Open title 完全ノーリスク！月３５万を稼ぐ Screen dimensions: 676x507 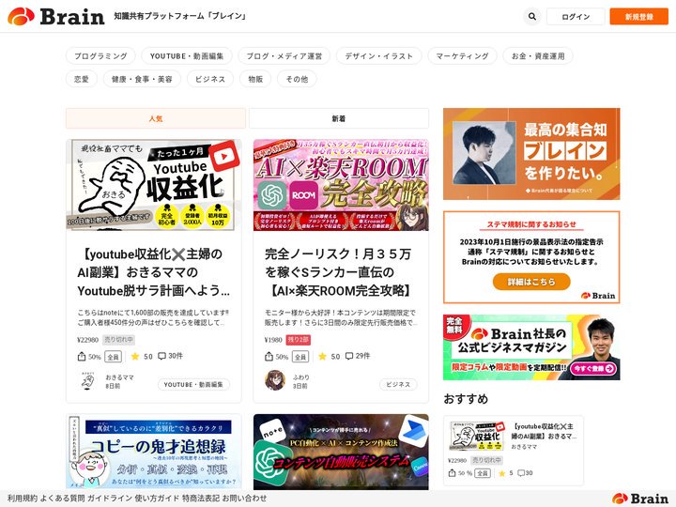point(338,272)
